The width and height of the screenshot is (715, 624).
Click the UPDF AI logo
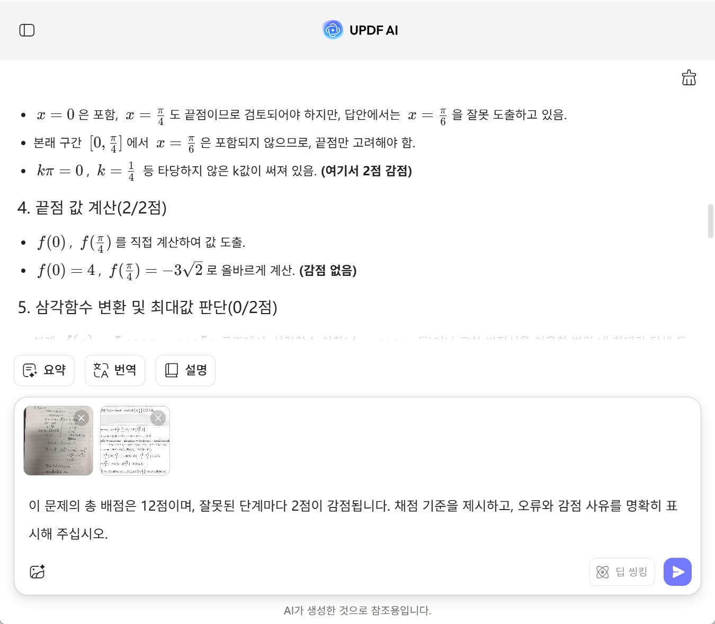point(332,30)
